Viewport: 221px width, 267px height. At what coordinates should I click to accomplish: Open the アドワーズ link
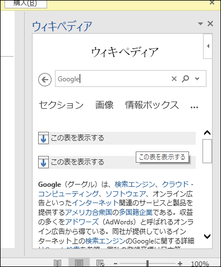[82, 222]
